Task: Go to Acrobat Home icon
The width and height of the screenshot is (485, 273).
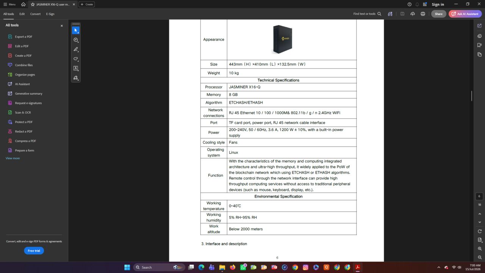Action: (x=23, y=5)
